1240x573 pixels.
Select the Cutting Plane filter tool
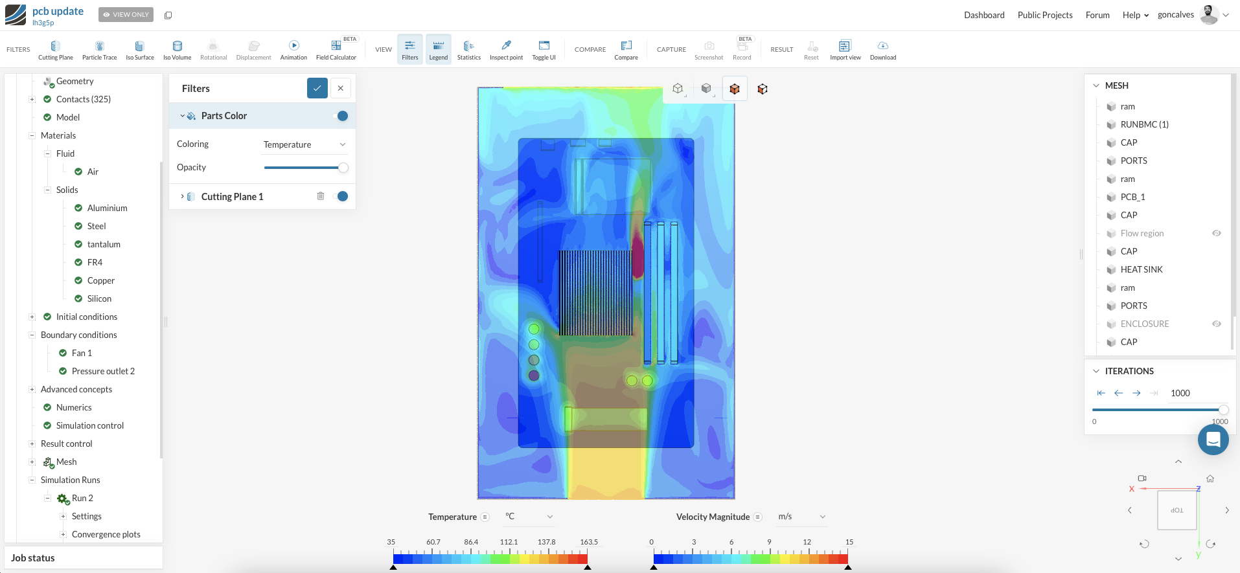tap(55, 49)
